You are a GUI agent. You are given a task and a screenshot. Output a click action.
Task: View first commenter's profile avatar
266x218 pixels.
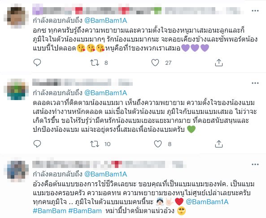(x=16, y=16)
